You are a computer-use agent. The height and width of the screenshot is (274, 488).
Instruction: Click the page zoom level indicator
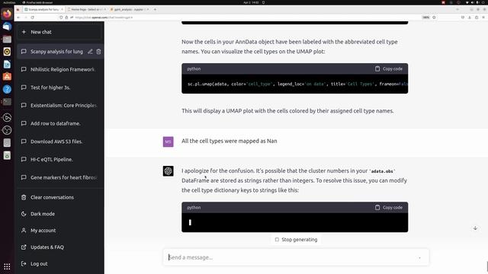pyautogui.click(x=425, y=18)
